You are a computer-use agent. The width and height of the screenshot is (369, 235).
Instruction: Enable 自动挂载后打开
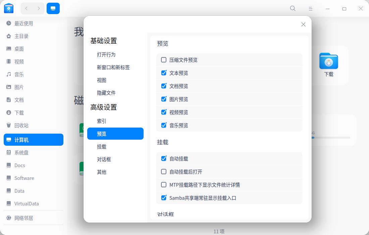point(164,172)
